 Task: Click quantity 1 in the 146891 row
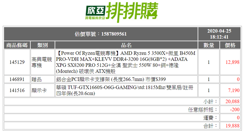coord(209,79)
